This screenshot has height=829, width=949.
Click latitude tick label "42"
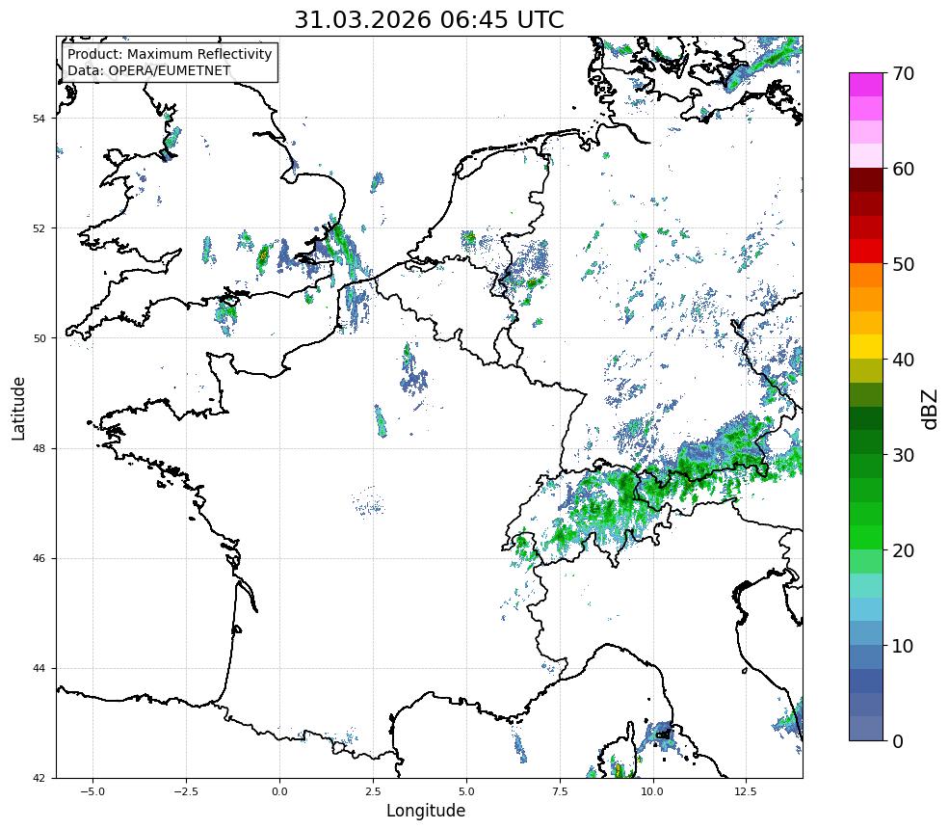click(x=39, y=778)
